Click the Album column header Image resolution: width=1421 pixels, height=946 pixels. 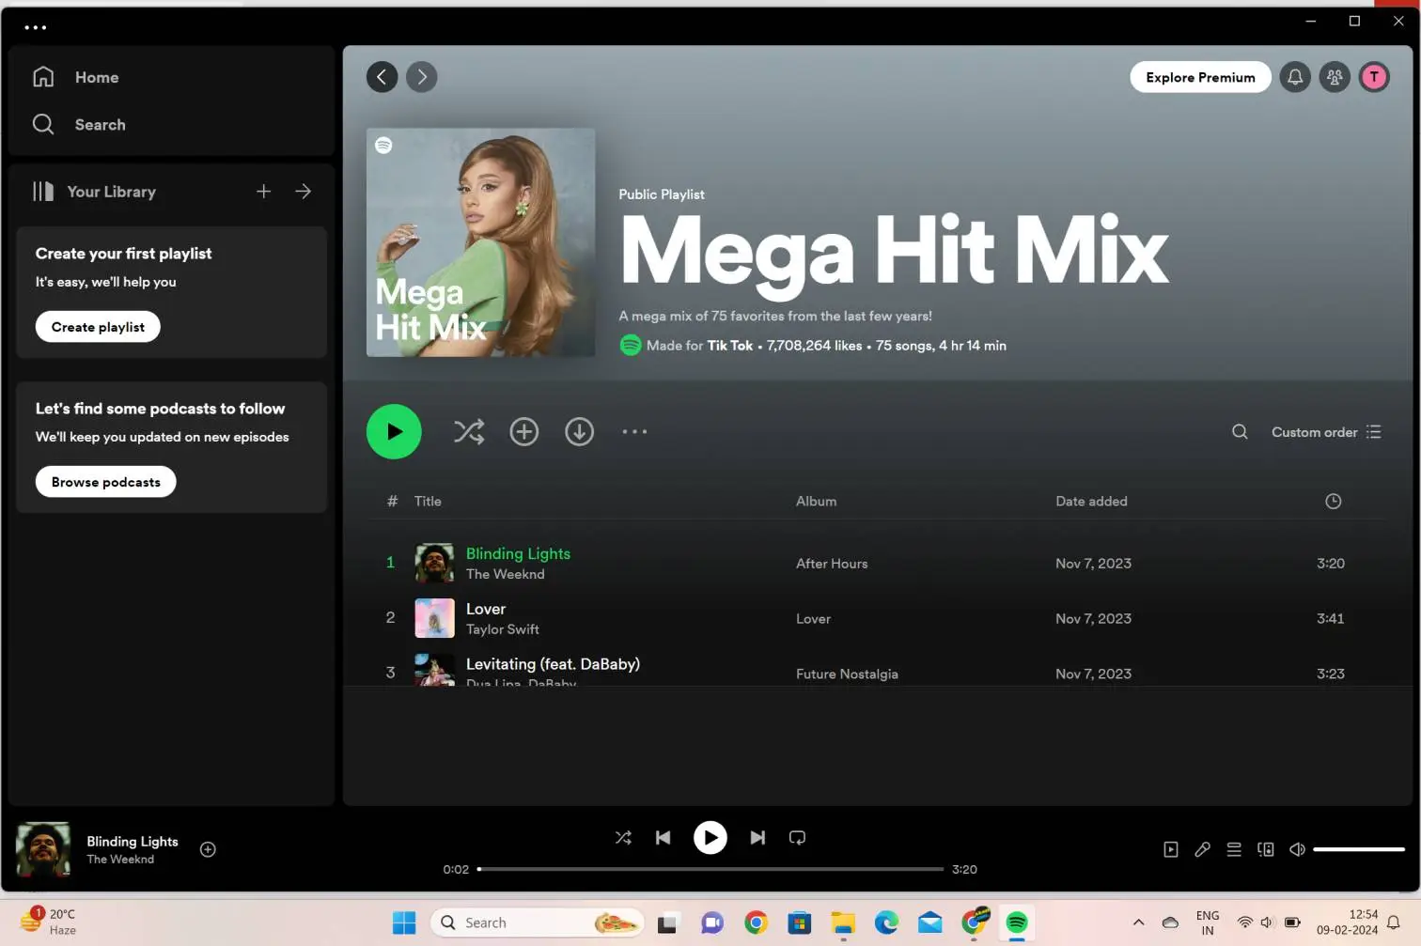816,502
